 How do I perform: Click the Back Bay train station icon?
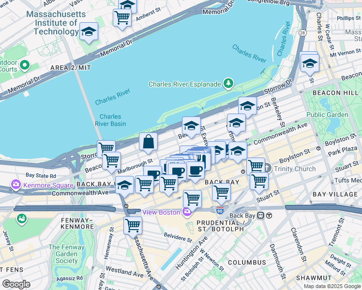point(261,216)
